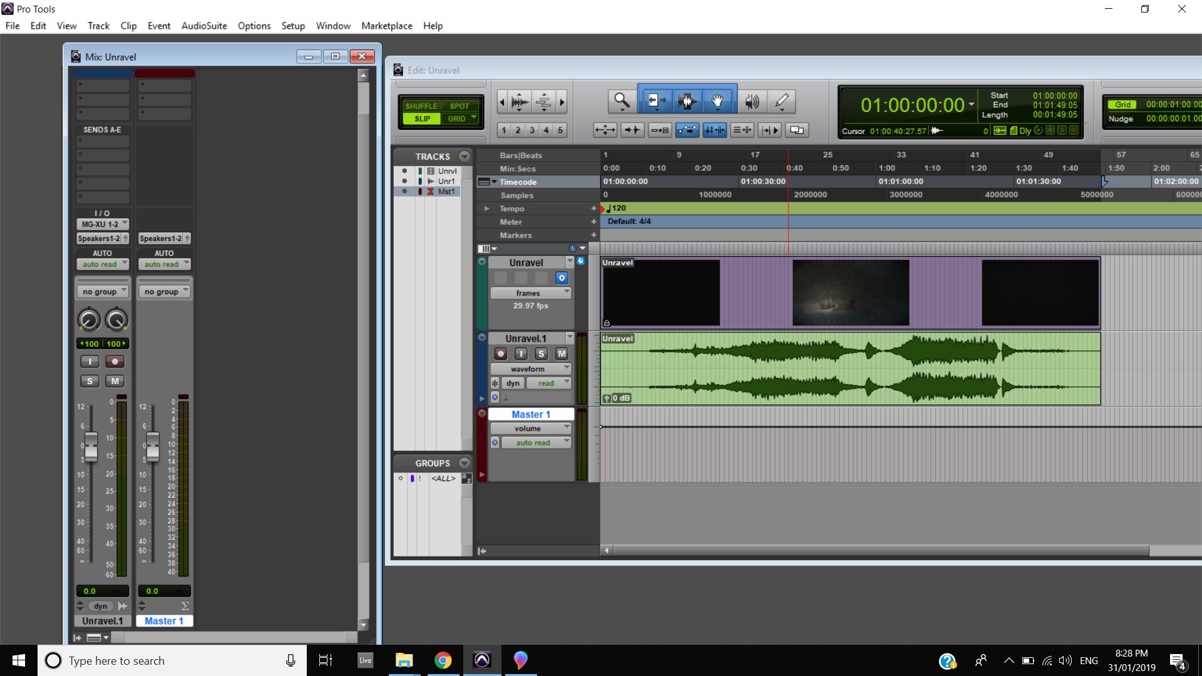
Task: Open Google Chrome from the taskbar
Action: pyautogui.click(x=443, y=660)
